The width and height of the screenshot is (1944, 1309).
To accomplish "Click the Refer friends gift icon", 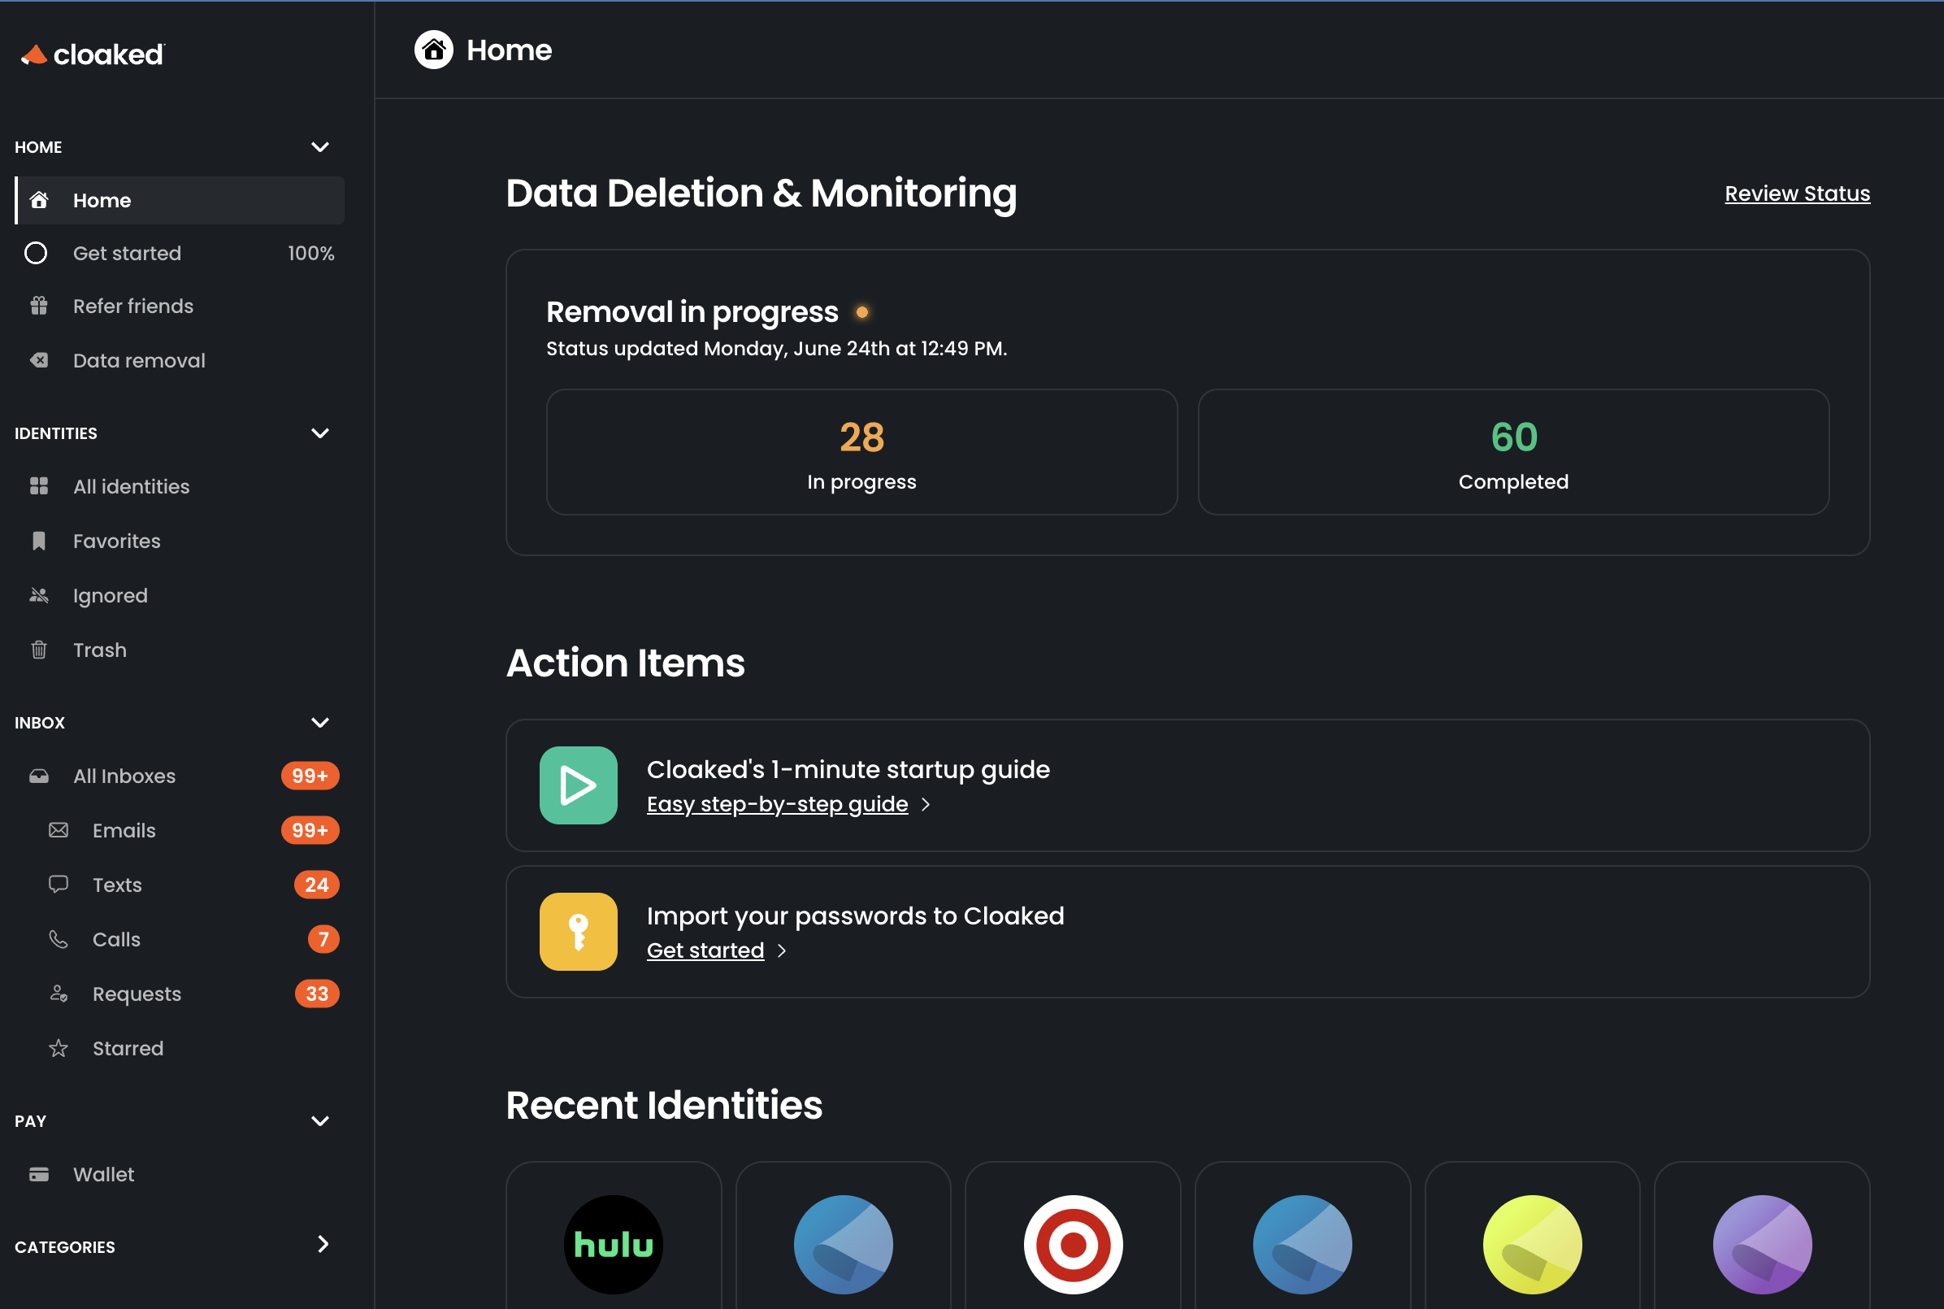I will click(x=38, y=306).
